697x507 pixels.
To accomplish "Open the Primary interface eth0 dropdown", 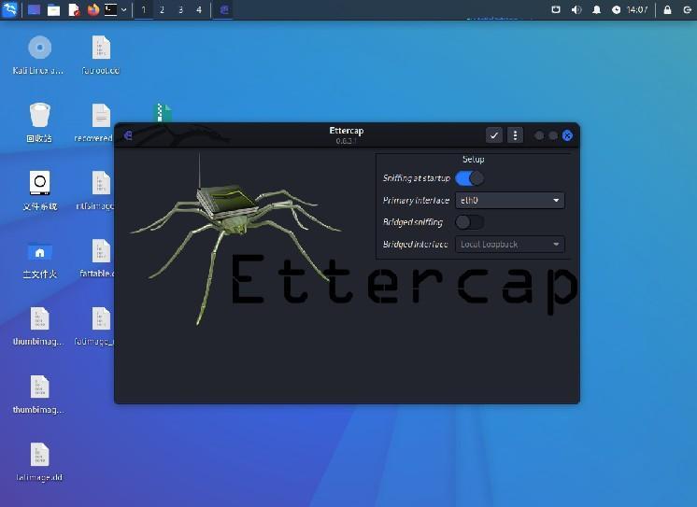I will coord(510,201).
